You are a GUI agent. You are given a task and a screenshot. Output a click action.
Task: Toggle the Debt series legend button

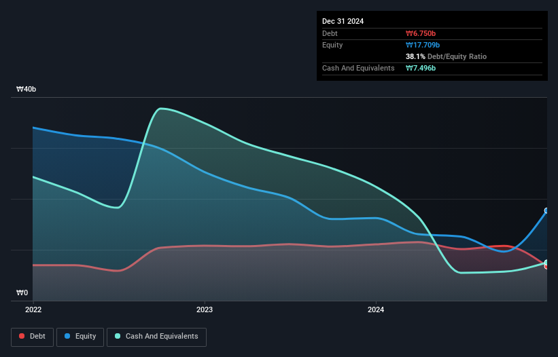[x=32, y=337]
